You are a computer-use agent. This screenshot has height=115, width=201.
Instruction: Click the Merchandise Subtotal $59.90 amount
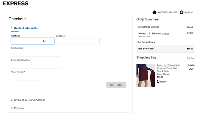pyautogui.click(x=190, y=27)
